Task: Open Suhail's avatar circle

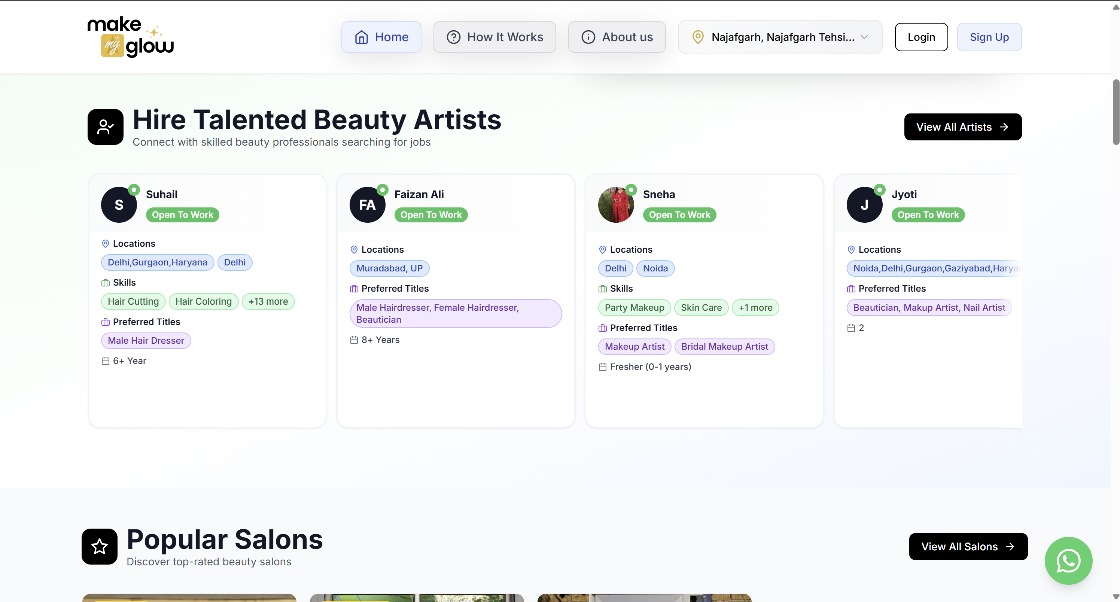Action: click(119, 204)
